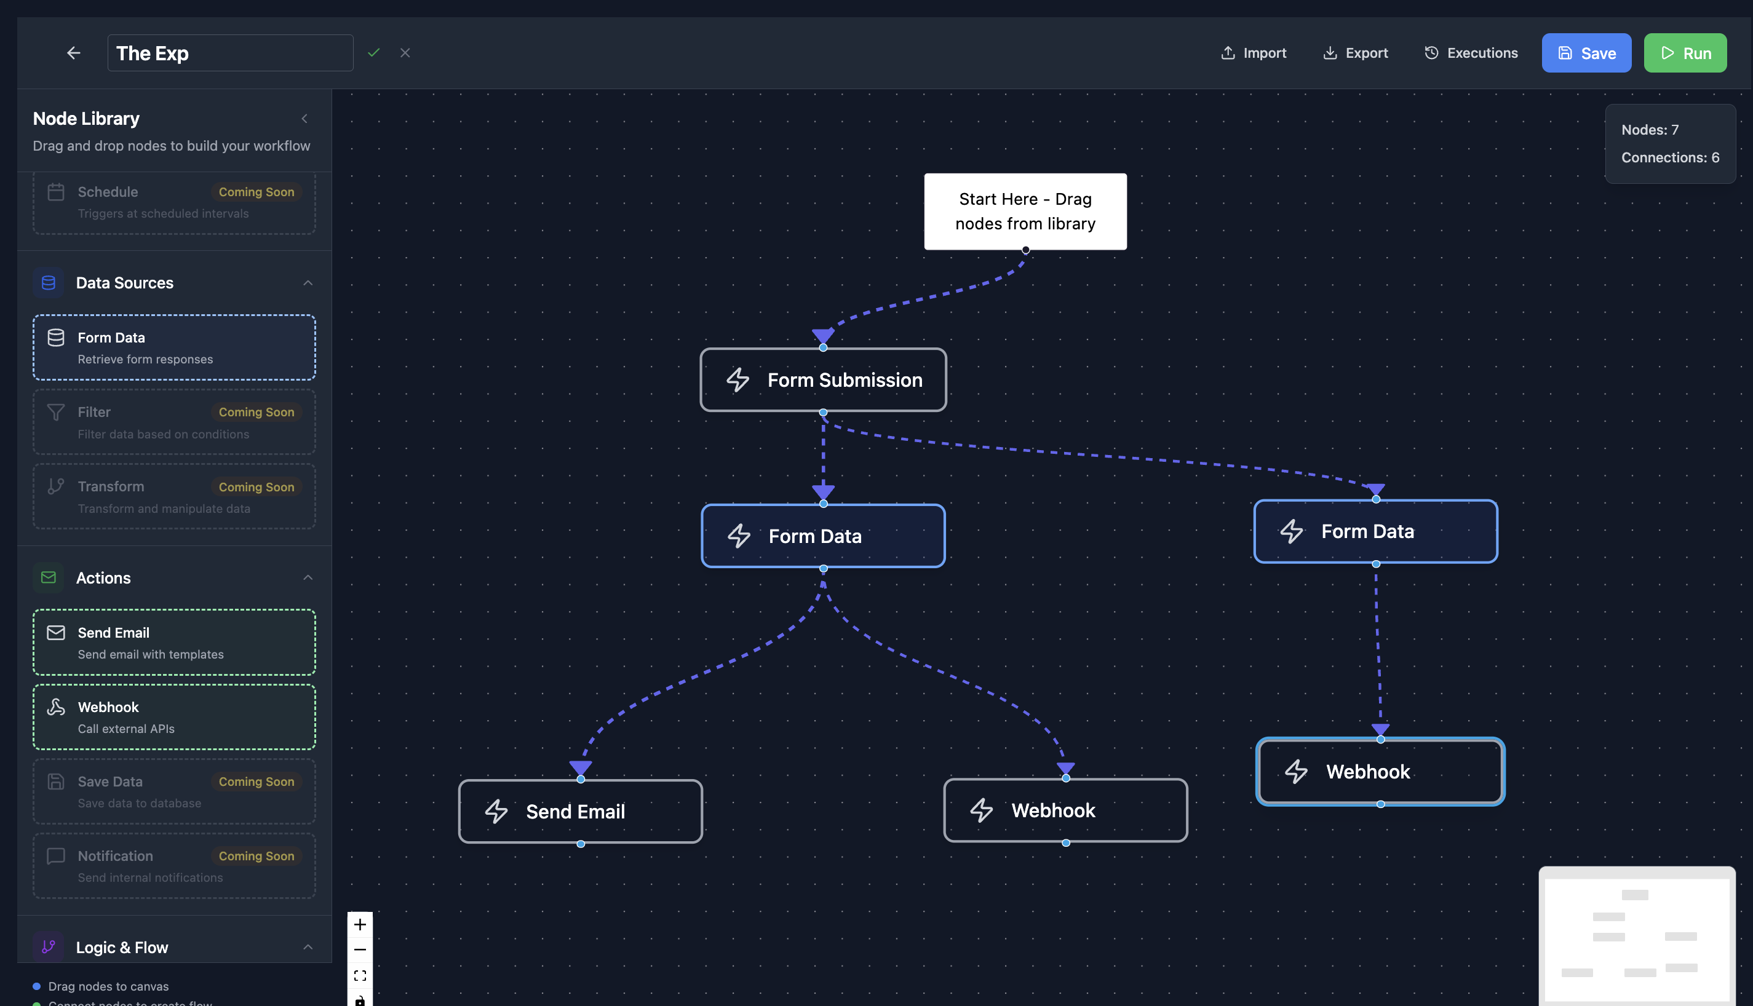
Task: Click the canvas zoom out minus icon
Action: pyautogui.click(x=360, y=949)
